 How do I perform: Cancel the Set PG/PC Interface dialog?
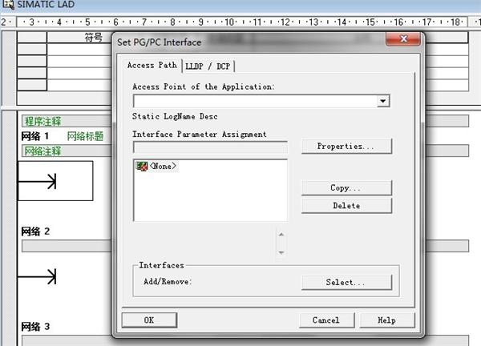[326, 320]
